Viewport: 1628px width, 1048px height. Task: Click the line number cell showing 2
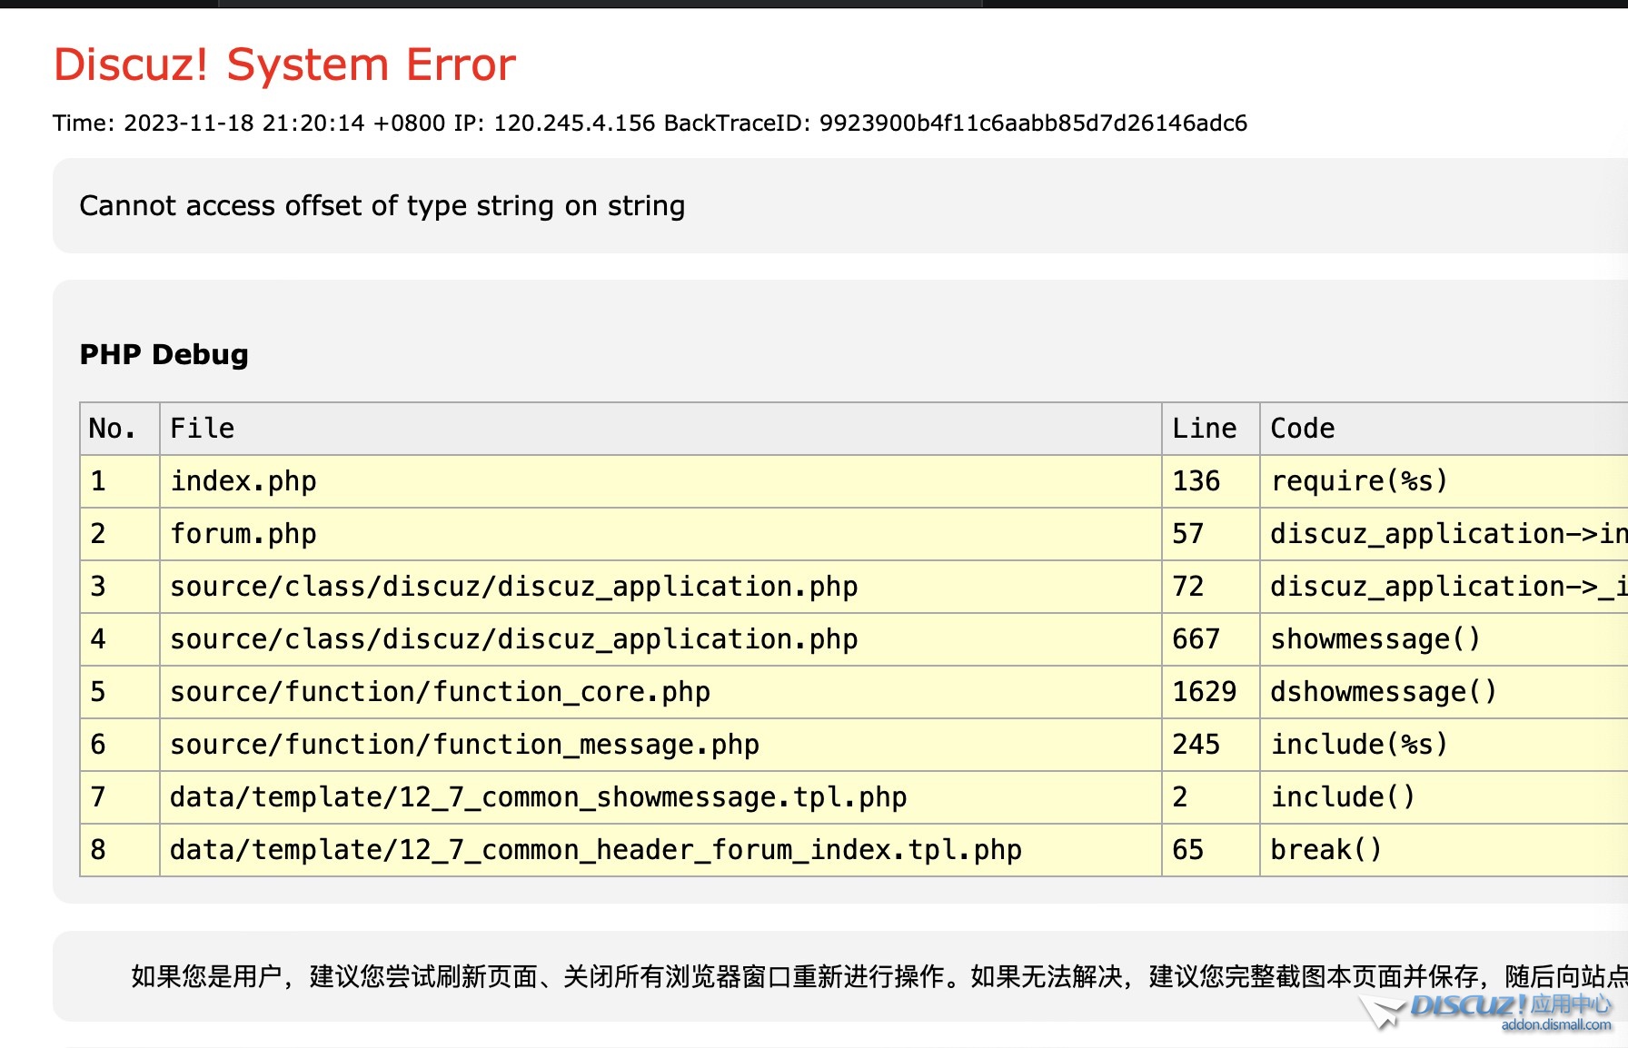pyautogui.click(x=1211, y=797)
